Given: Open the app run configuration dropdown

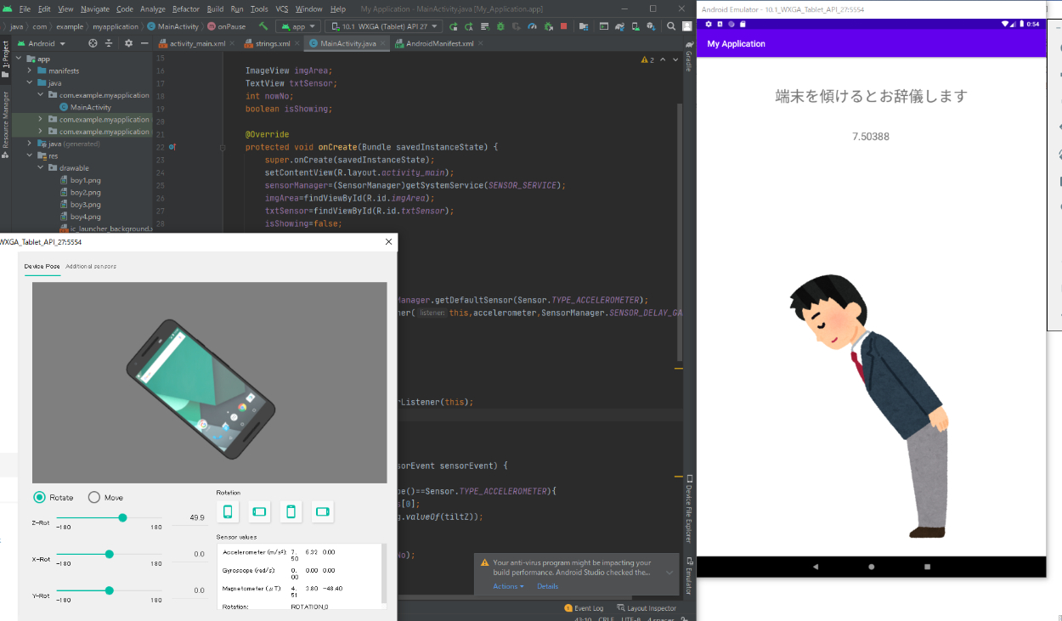Looking at the screenshot, I should pyautogui.click(x=297, y=26).
